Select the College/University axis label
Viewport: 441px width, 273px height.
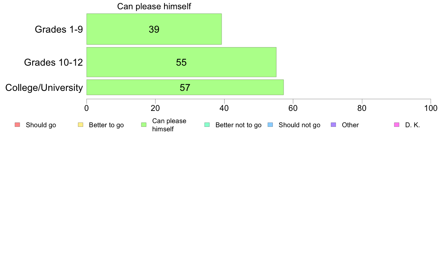(44, 88)
